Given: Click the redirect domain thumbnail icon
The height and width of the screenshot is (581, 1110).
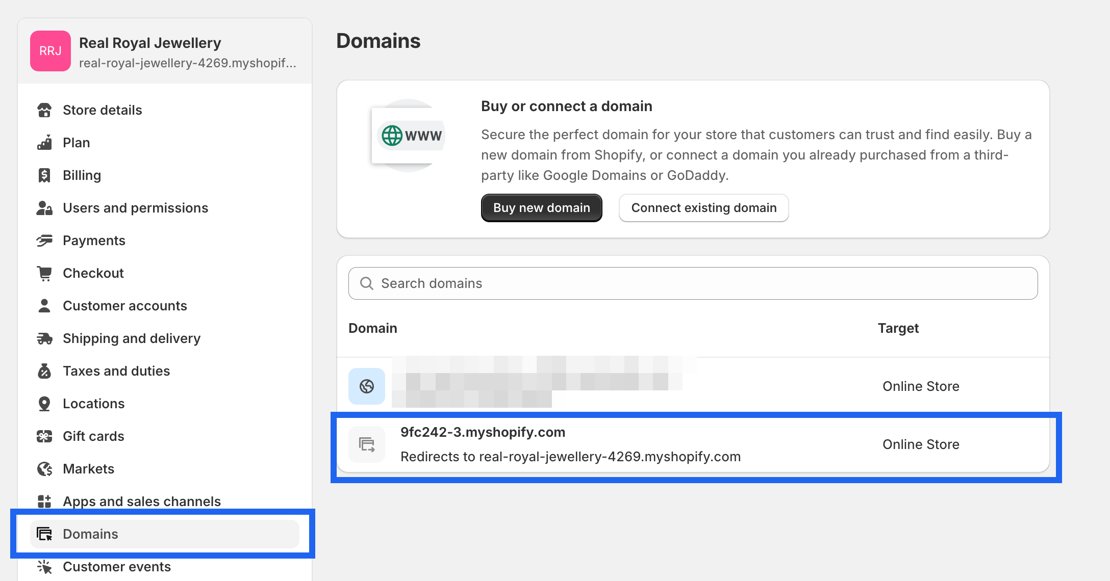Looking at the screenshot, I should (367, 444).
